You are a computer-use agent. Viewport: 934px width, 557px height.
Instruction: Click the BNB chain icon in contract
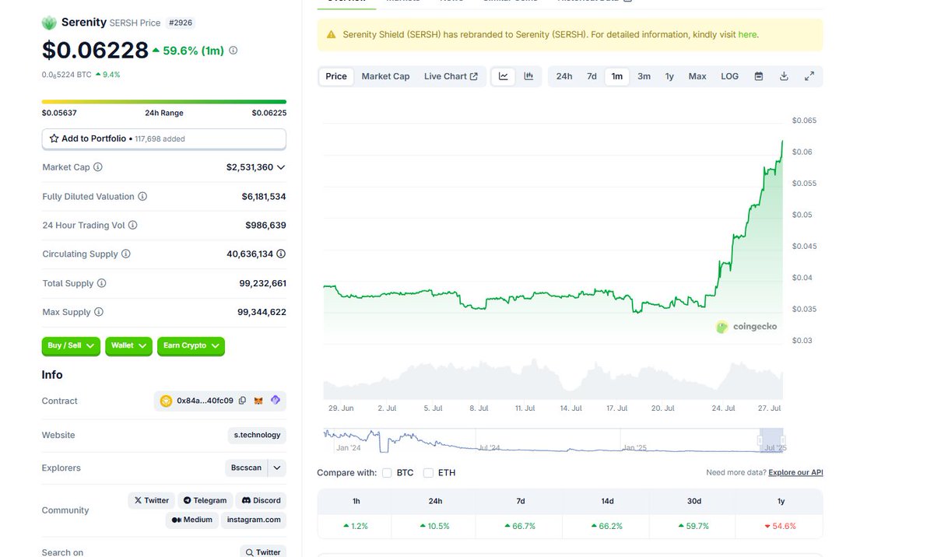point(166,401)
